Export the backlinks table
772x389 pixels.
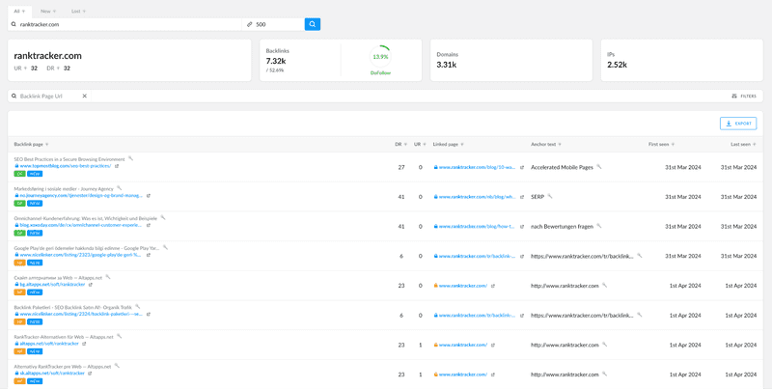click(738, 124)
